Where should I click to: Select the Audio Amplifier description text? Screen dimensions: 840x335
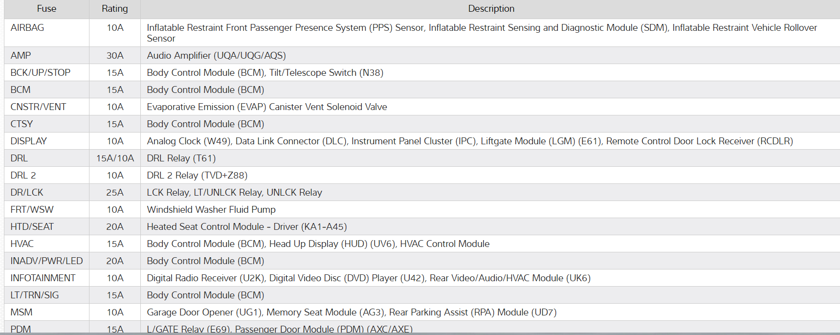click(x=216, y=56)
